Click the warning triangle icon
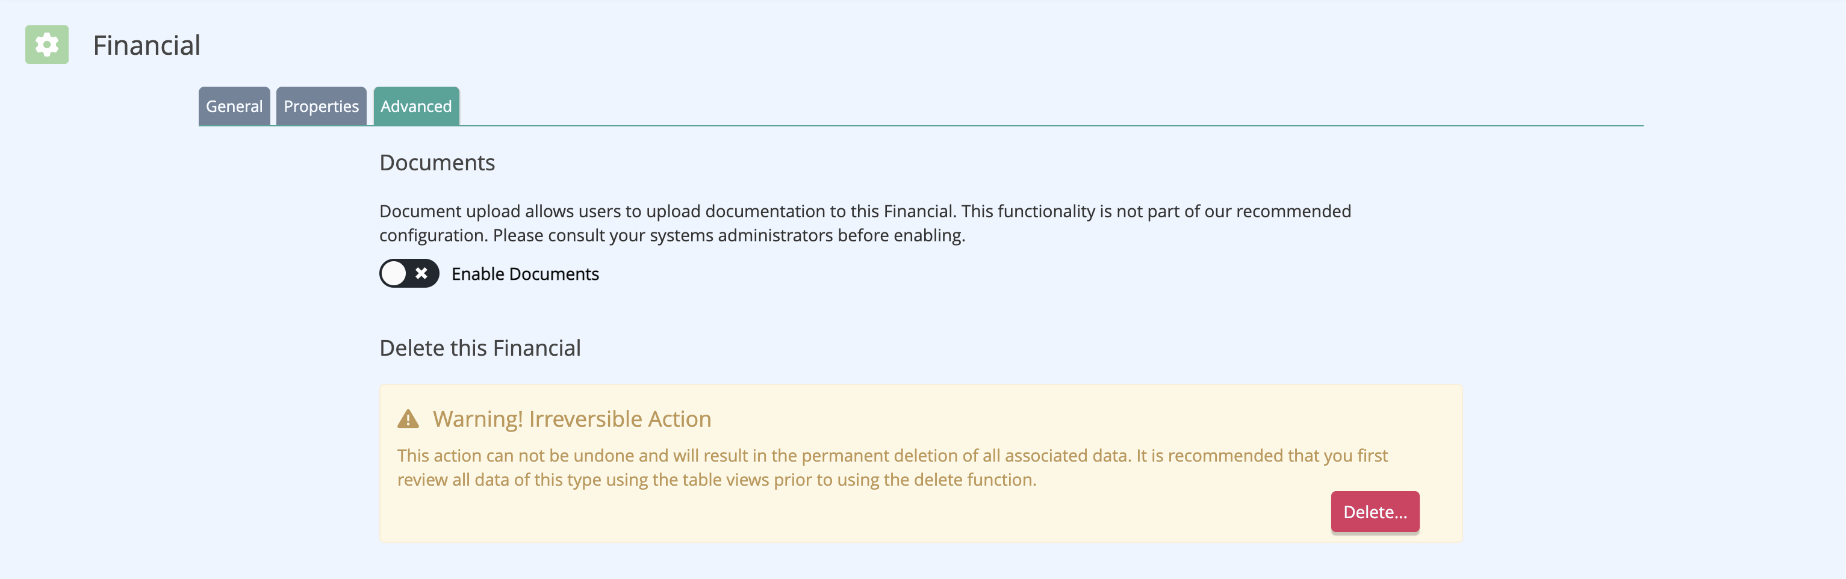 [408, 418]
